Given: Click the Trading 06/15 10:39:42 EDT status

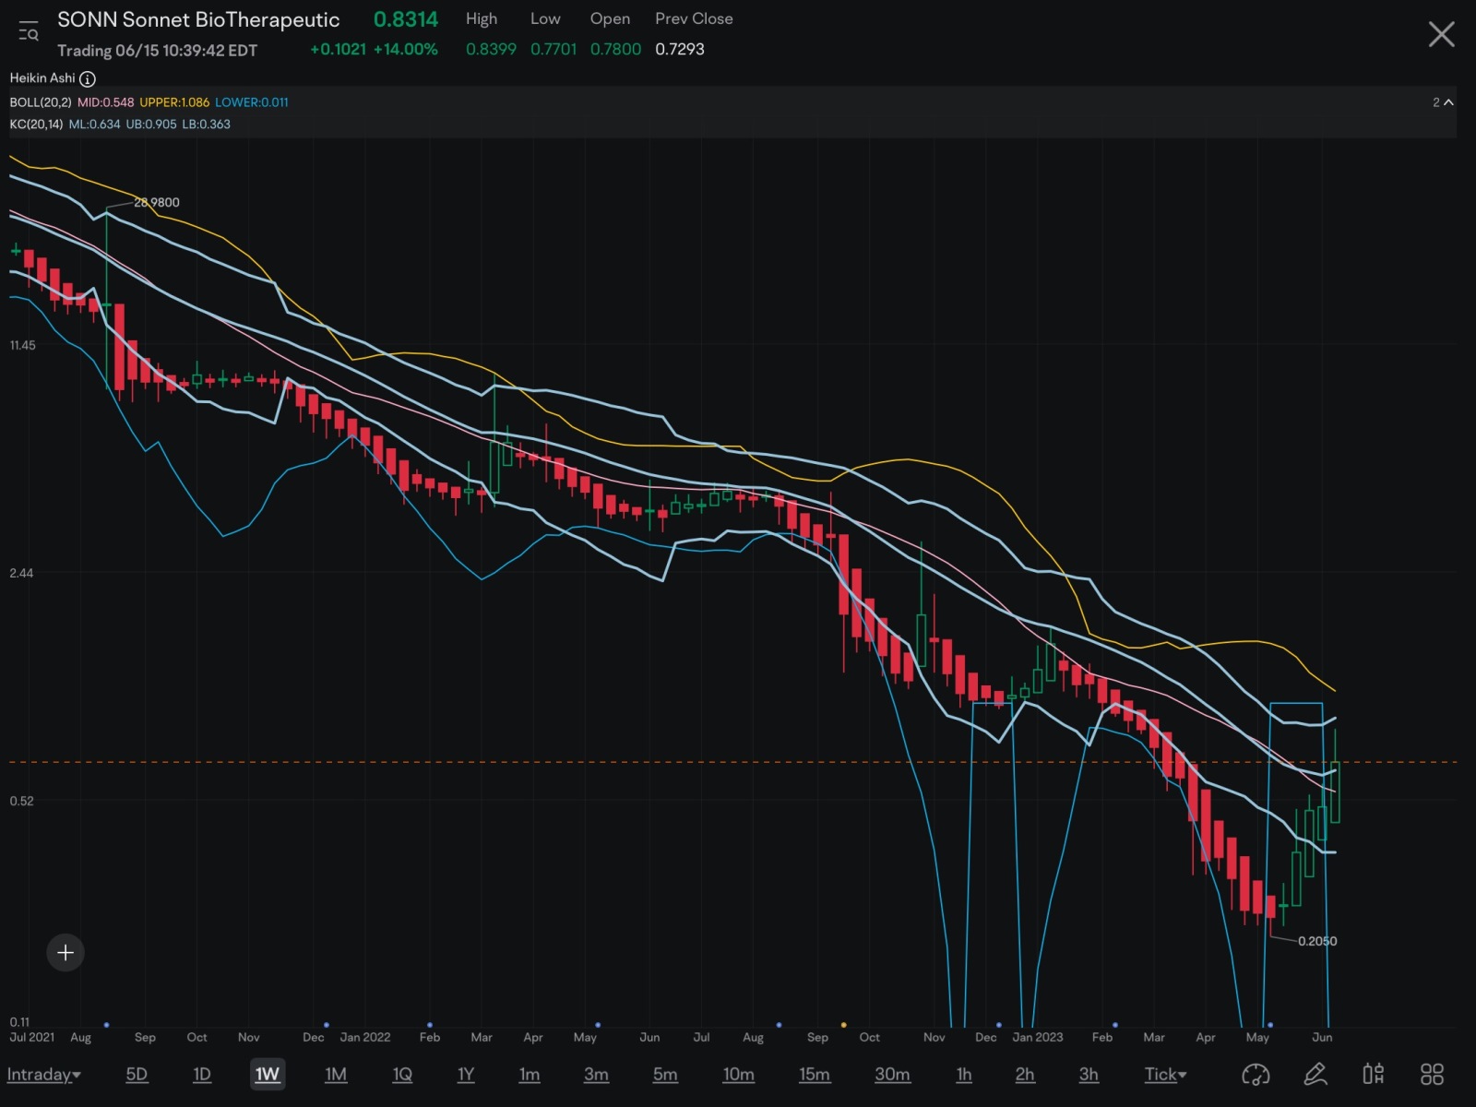Looking at the screenshot, I should [x=158, y=51].
